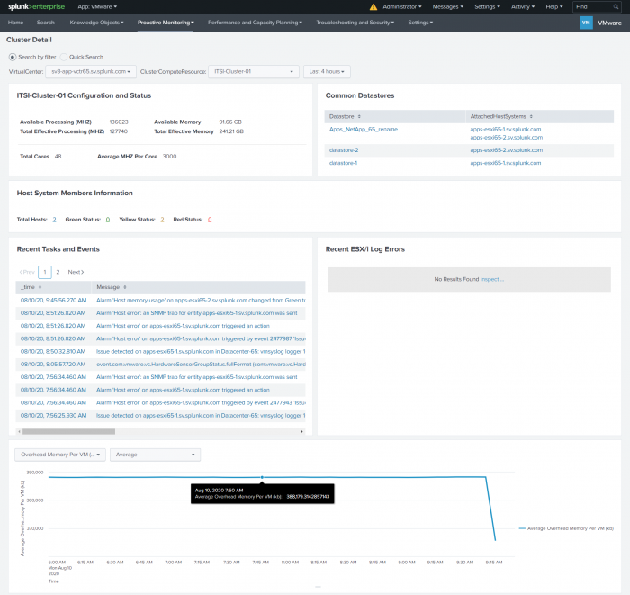Image resolution: width=630 pixels, height=595 pixels.
Task: Open the app navigation Settings menu
Action: click(420, 23)
